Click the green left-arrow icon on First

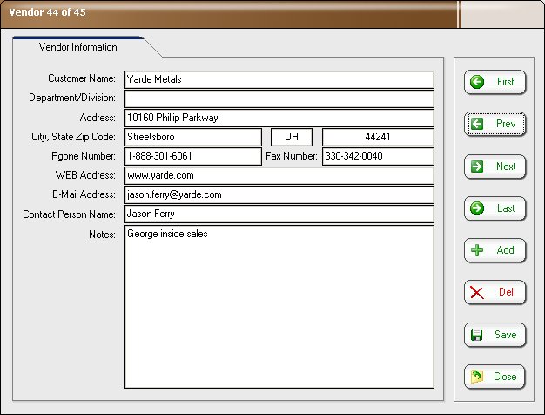tap(477, 82)
